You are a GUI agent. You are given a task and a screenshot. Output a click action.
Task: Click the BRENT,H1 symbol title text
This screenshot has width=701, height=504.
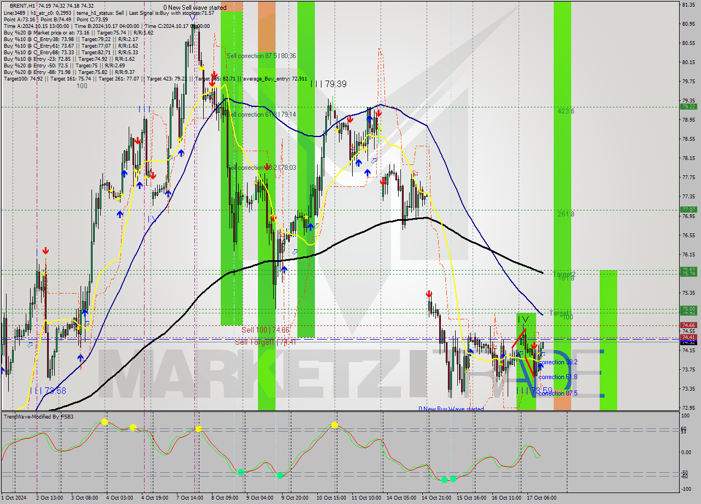(x=22, y=5)
